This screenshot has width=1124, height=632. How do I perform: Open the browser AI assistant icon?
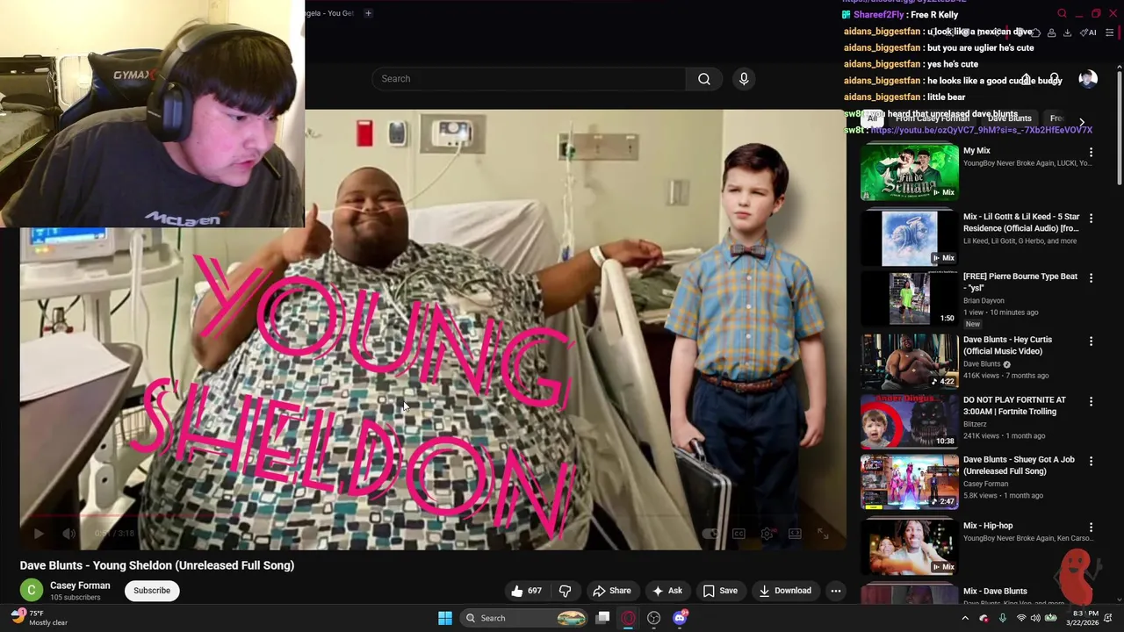click(1088, 32)
